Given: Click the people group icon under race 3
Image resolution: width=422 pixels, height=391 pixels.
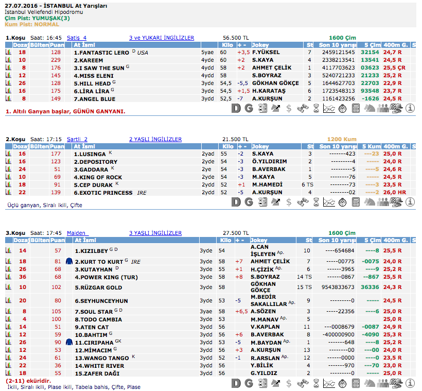Looking at the screenshot, I should pyautogui.click(x=383, y=384).
